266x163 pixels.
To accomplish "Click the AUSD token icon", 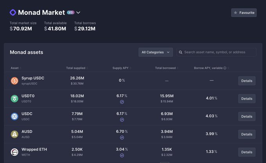I will 14,134.
